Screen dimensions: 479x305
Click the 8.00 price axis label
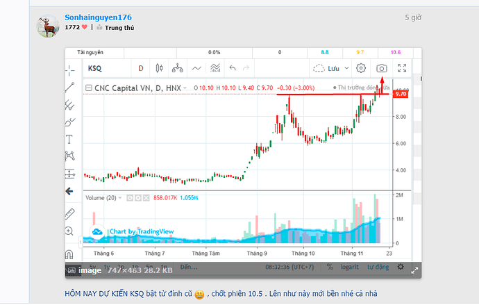click(x=401, y=117)
